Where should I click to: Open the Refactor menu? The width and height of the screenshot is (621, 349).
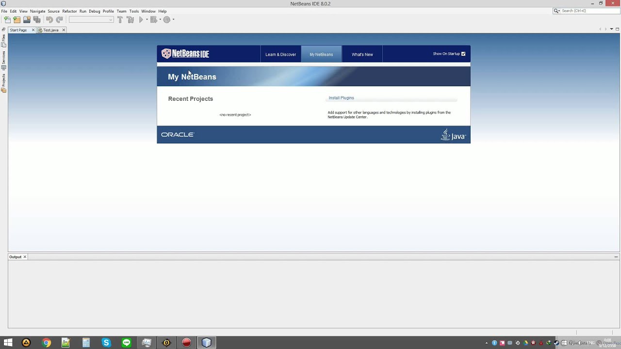click(69, 11)
